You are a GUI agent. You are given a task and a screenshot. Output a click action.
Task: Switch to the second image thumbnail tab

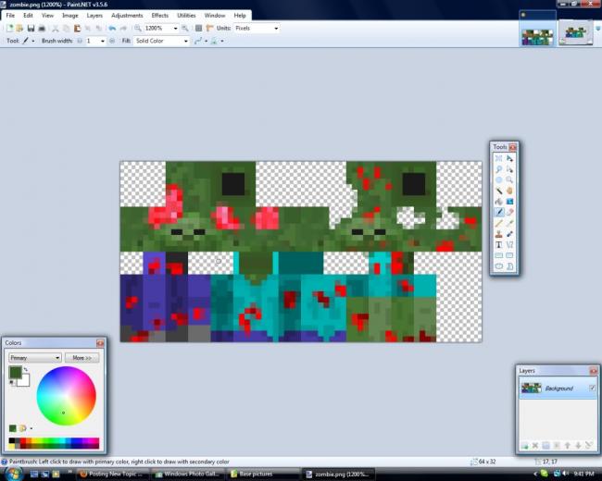pos(575,33)
